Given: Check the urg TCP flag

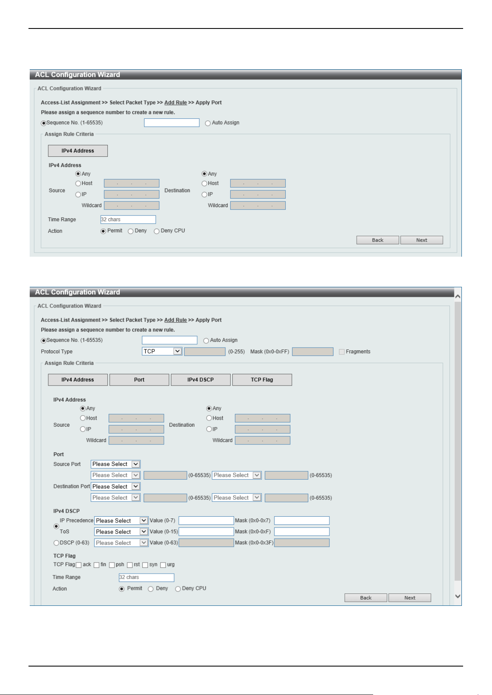Looking at the screenshot, I should coord(163,565).
